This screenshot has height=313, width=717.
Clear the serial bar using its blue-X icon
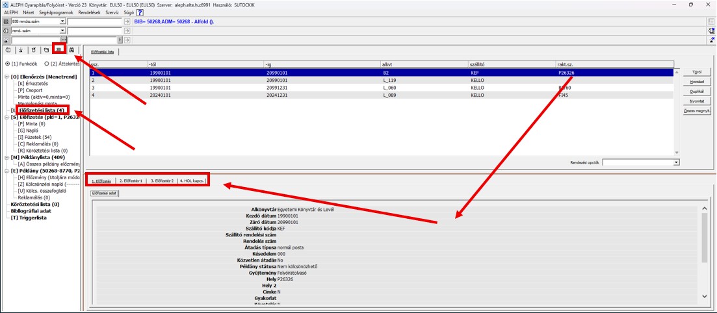coord(712,40)
